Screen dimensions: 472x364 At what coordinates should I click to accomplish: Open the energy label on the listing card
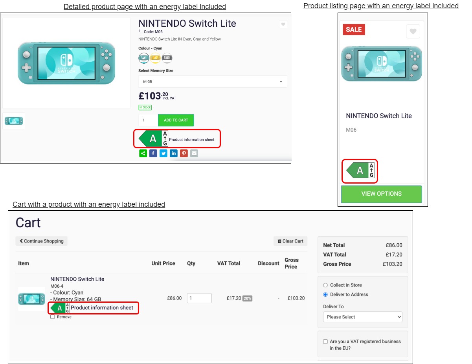tap(360, 171)
